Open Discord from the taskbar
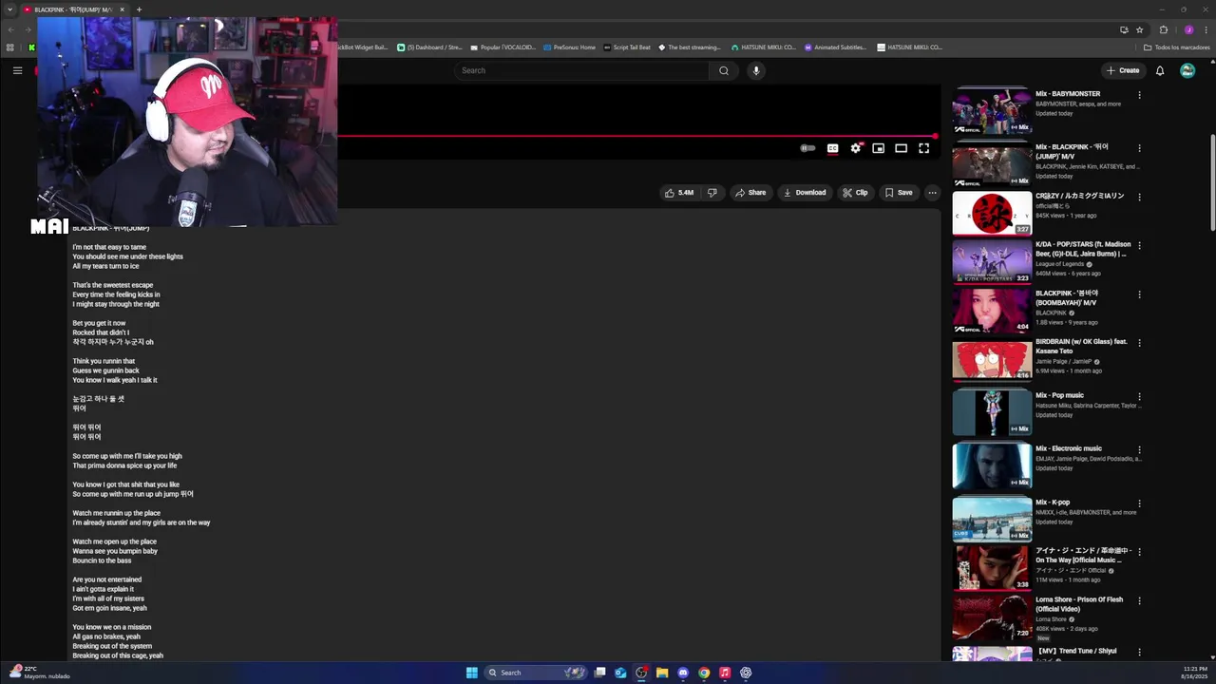1216x684 pixels. 683,673
